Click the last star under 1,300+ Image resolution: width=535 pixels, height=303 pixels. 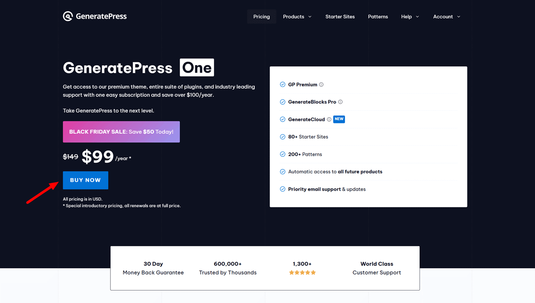313,272
